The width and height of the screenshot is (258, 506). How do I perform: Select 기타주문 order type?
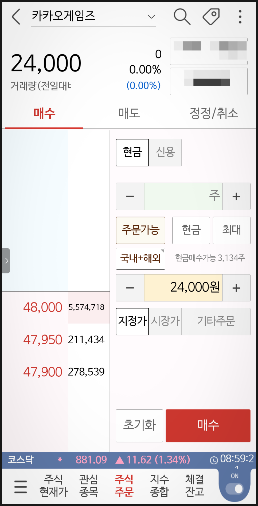(216, 321)
